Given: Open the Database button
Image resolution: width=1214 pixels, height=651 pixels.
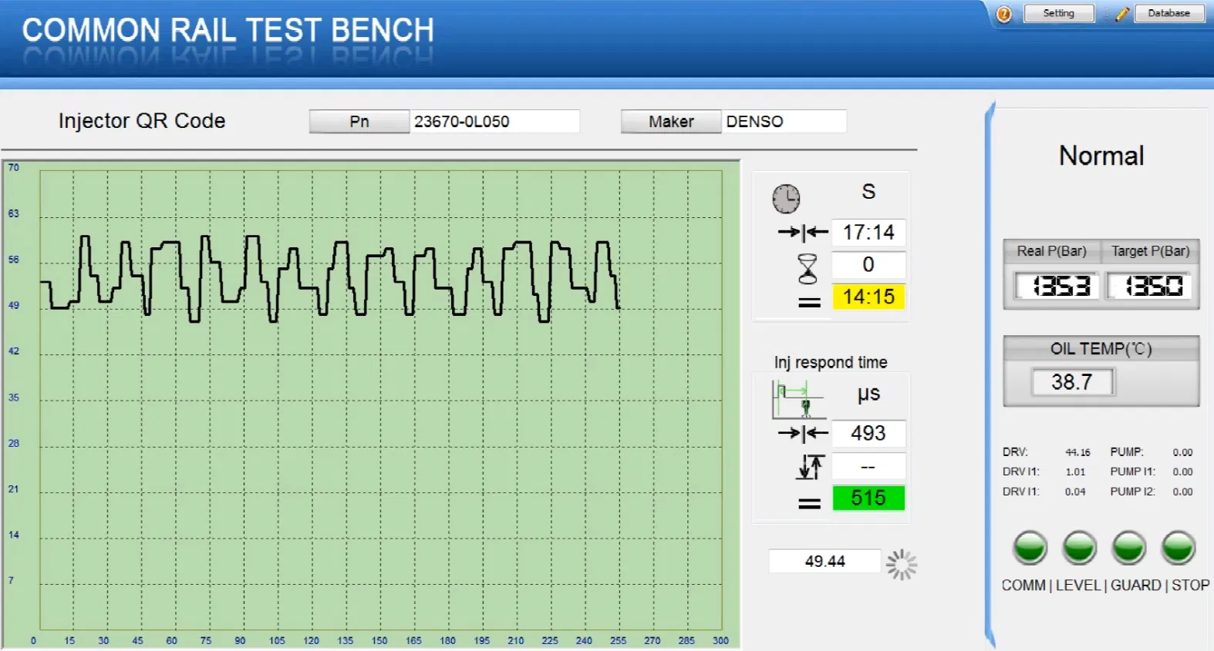Looking at the screenshot, I should 1168,13.
